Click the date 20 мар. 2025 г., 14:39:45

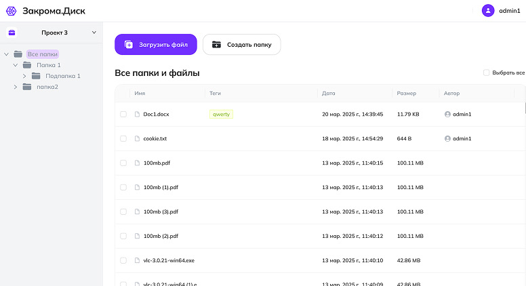352,115
